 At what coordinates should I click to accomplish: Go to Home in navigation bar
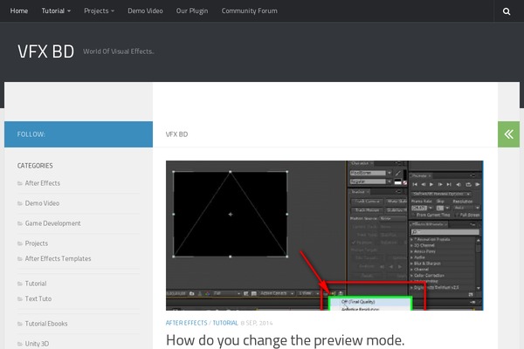click(x=19, y=11)
